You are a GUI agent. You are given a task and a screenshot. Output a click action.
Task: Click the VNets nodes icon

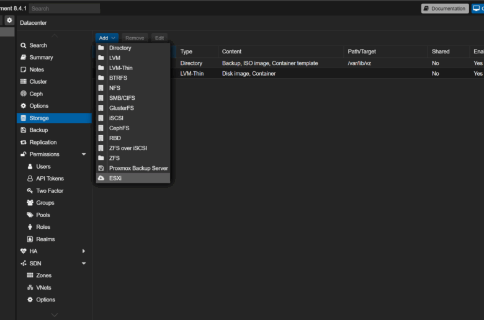click(x=30, y=288)
